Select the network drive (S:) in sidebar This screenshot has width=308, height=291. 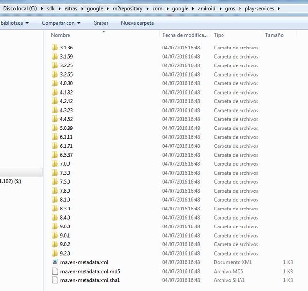pos(11,181)
